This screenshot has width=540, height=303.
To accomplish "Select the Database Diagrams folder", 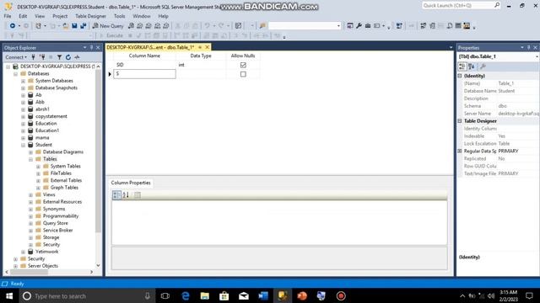I will [x=63, y=151].
